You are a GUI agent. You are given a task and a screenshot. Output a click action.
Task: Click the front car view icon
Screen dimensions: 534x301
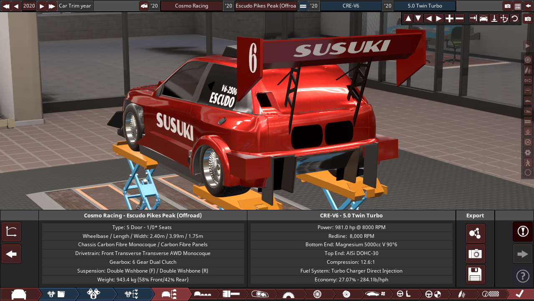tap(484, 18)
